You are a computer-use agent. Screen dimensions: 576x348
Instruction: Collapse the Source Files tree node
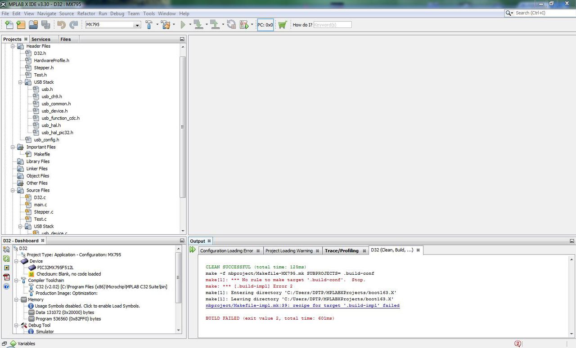click(13, 190)
